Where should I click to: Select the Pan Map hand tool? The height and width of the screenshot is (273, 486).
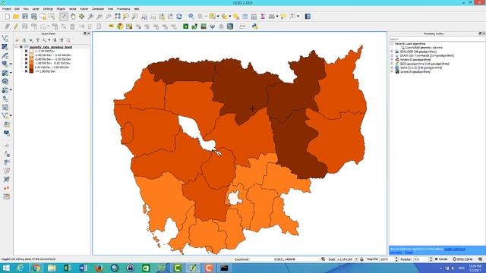(73, 17)
